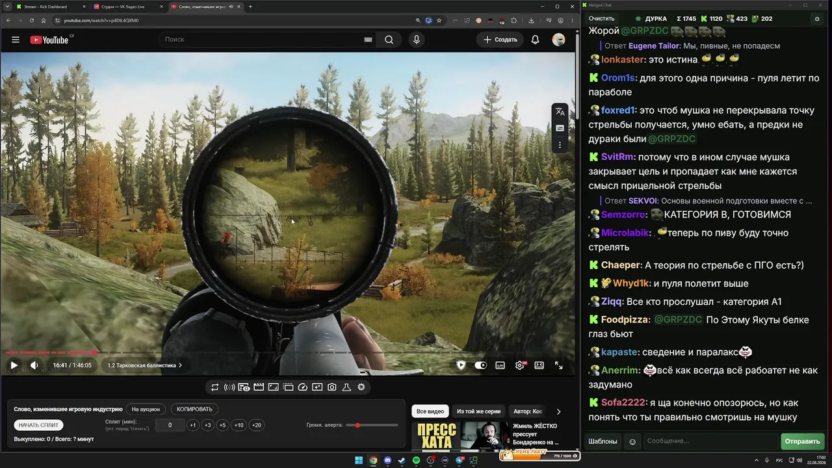The height and width of the screenshot is (468, 832).
Task: Click the speedometer icon in extension toolbar
Action: point(302,387)
